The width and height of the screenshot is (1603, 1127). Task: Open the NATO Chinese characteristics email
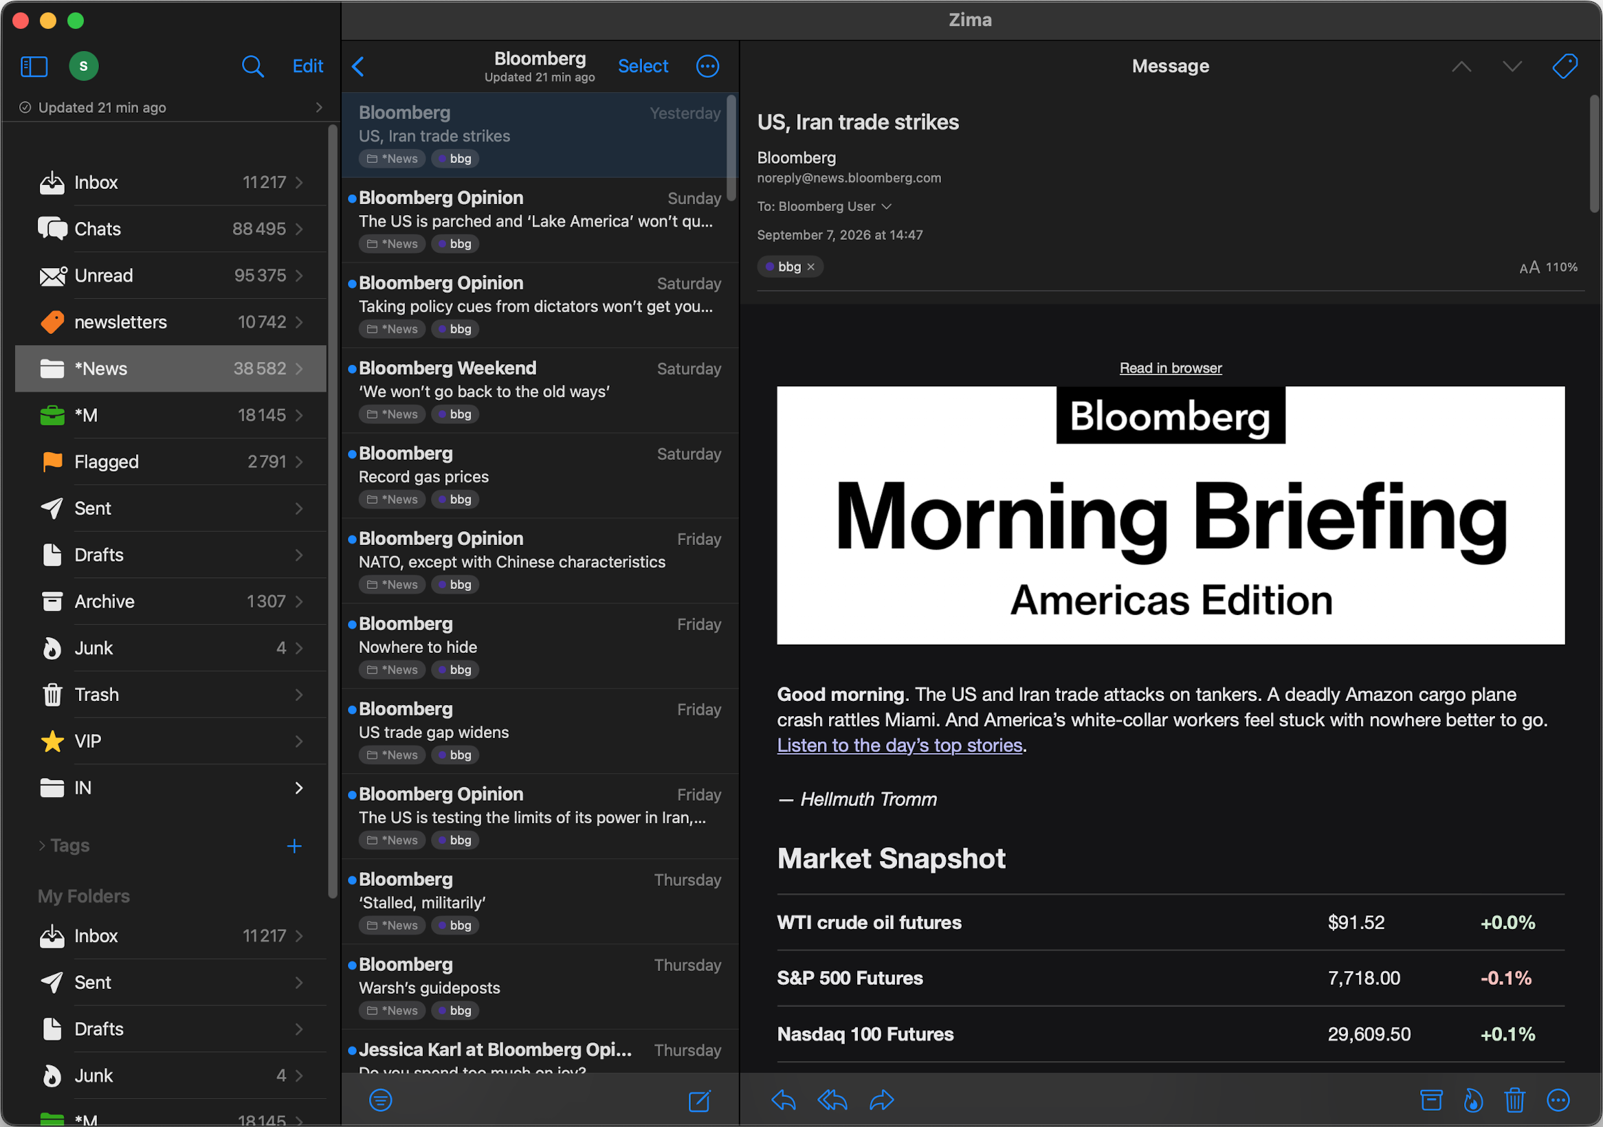(x=540, y=561)
